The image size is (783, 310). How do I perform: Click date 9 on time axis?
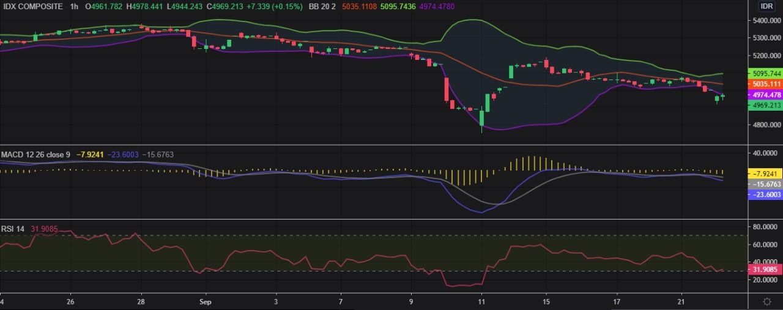[412, 301]
